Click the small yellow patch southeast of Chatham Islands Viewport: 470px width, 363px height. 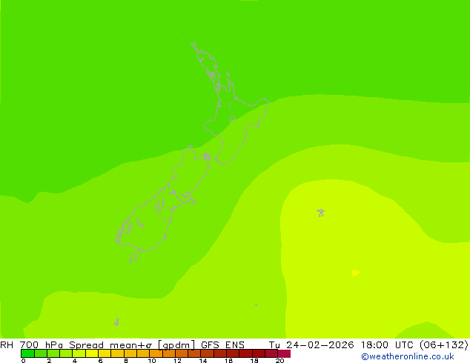point(356,273)
